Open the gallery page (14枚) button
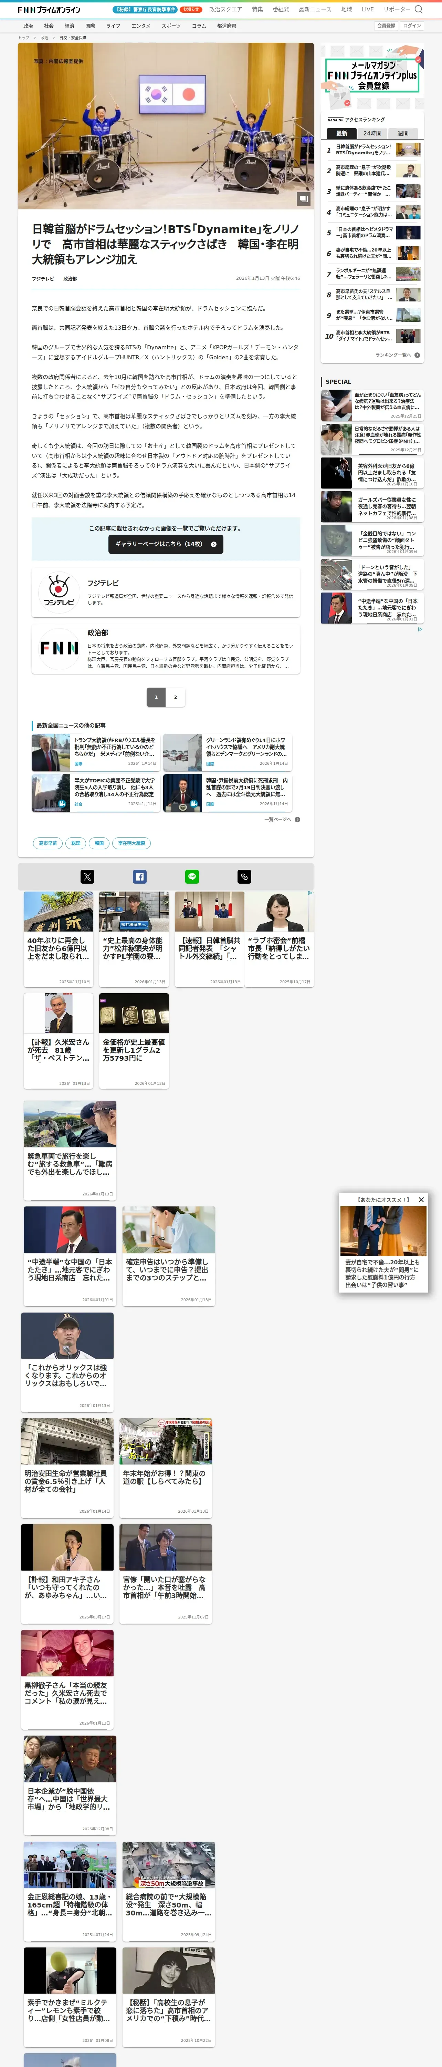The width and height of the screenshot is (442, 2067). tap(166, 544)
